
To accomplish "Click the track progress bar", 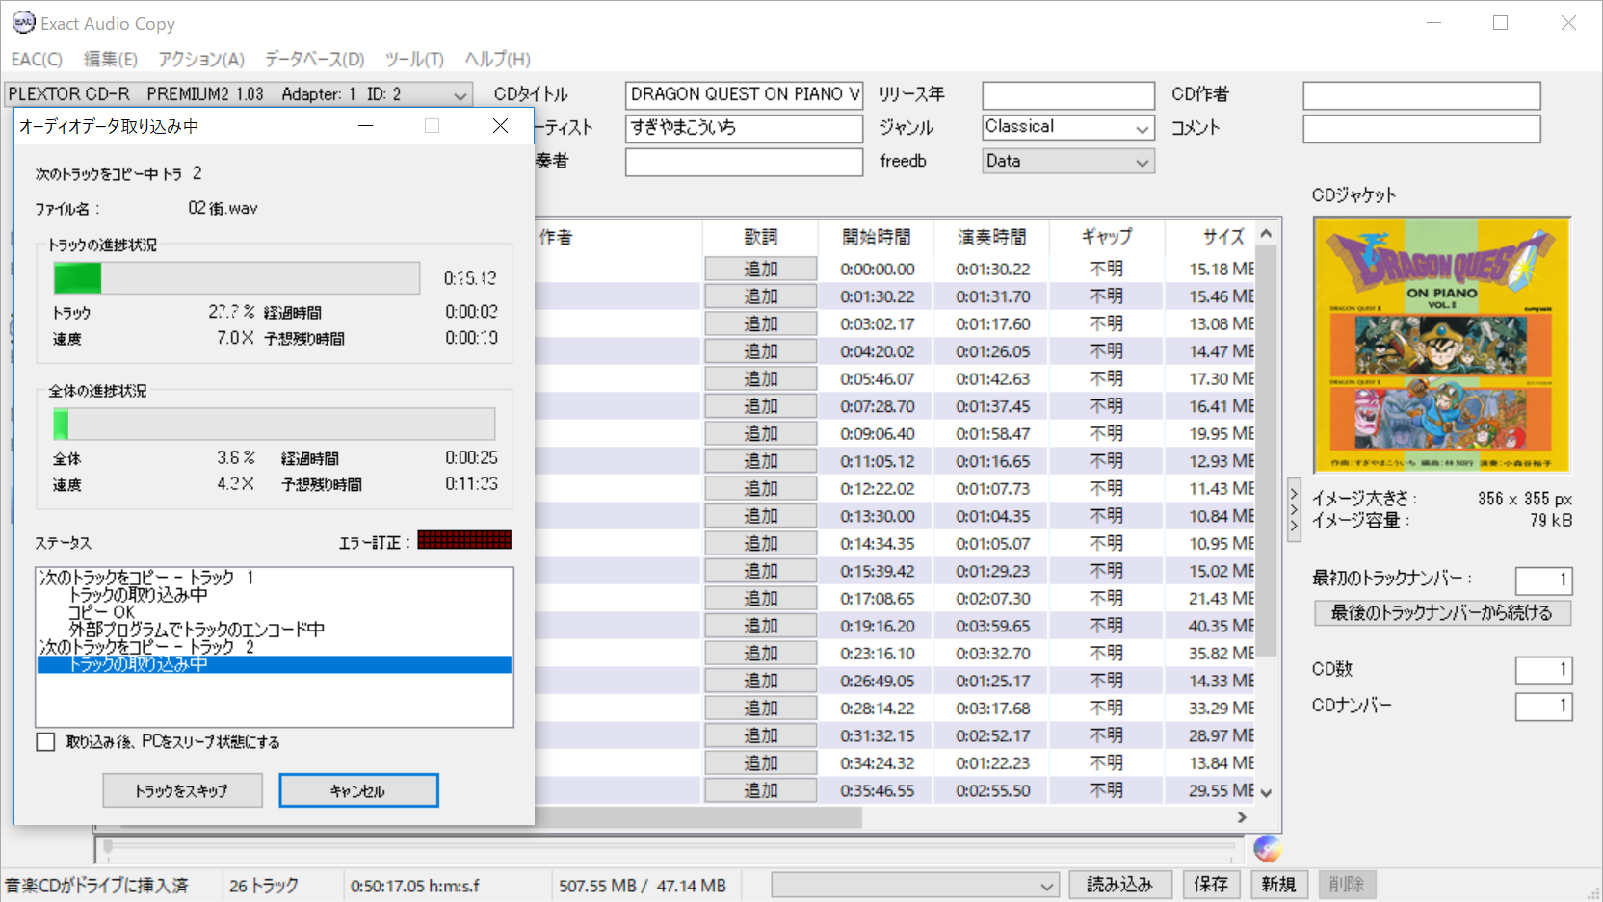I will (x=237, y=278).
